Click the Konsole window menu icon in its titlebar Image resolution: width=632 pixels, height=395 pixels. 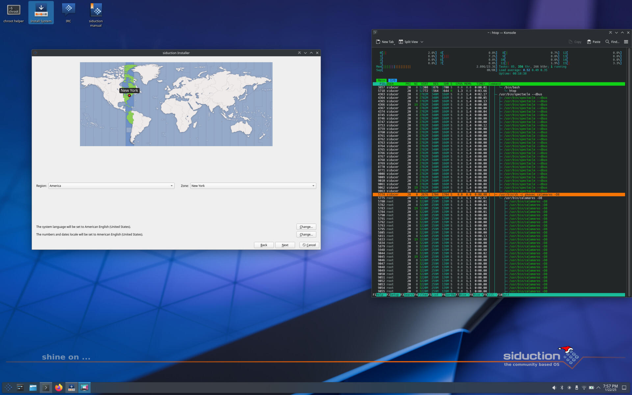tap(375, 33)
